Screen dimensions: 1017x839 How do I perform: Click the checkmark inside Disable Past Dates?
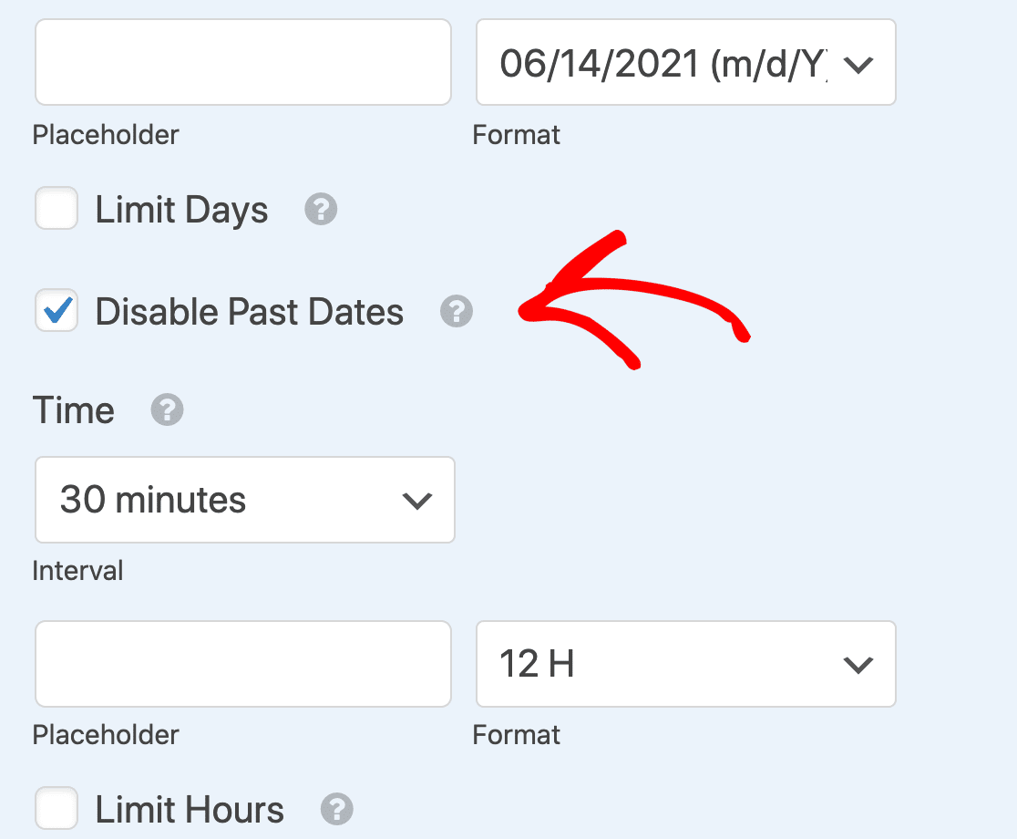[56, 311]
